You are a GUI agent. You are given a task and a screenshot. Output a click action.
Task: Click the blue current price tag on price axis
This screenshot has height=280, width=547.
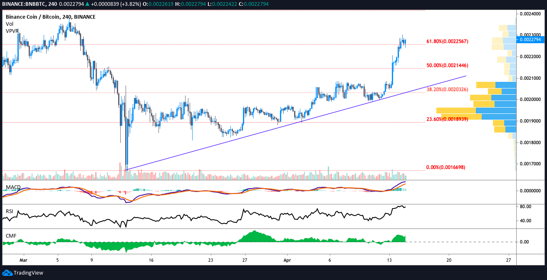530,39
